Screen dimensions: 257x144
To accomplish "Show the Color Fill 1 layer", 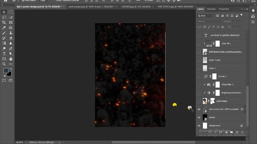I will coord(199,44).
